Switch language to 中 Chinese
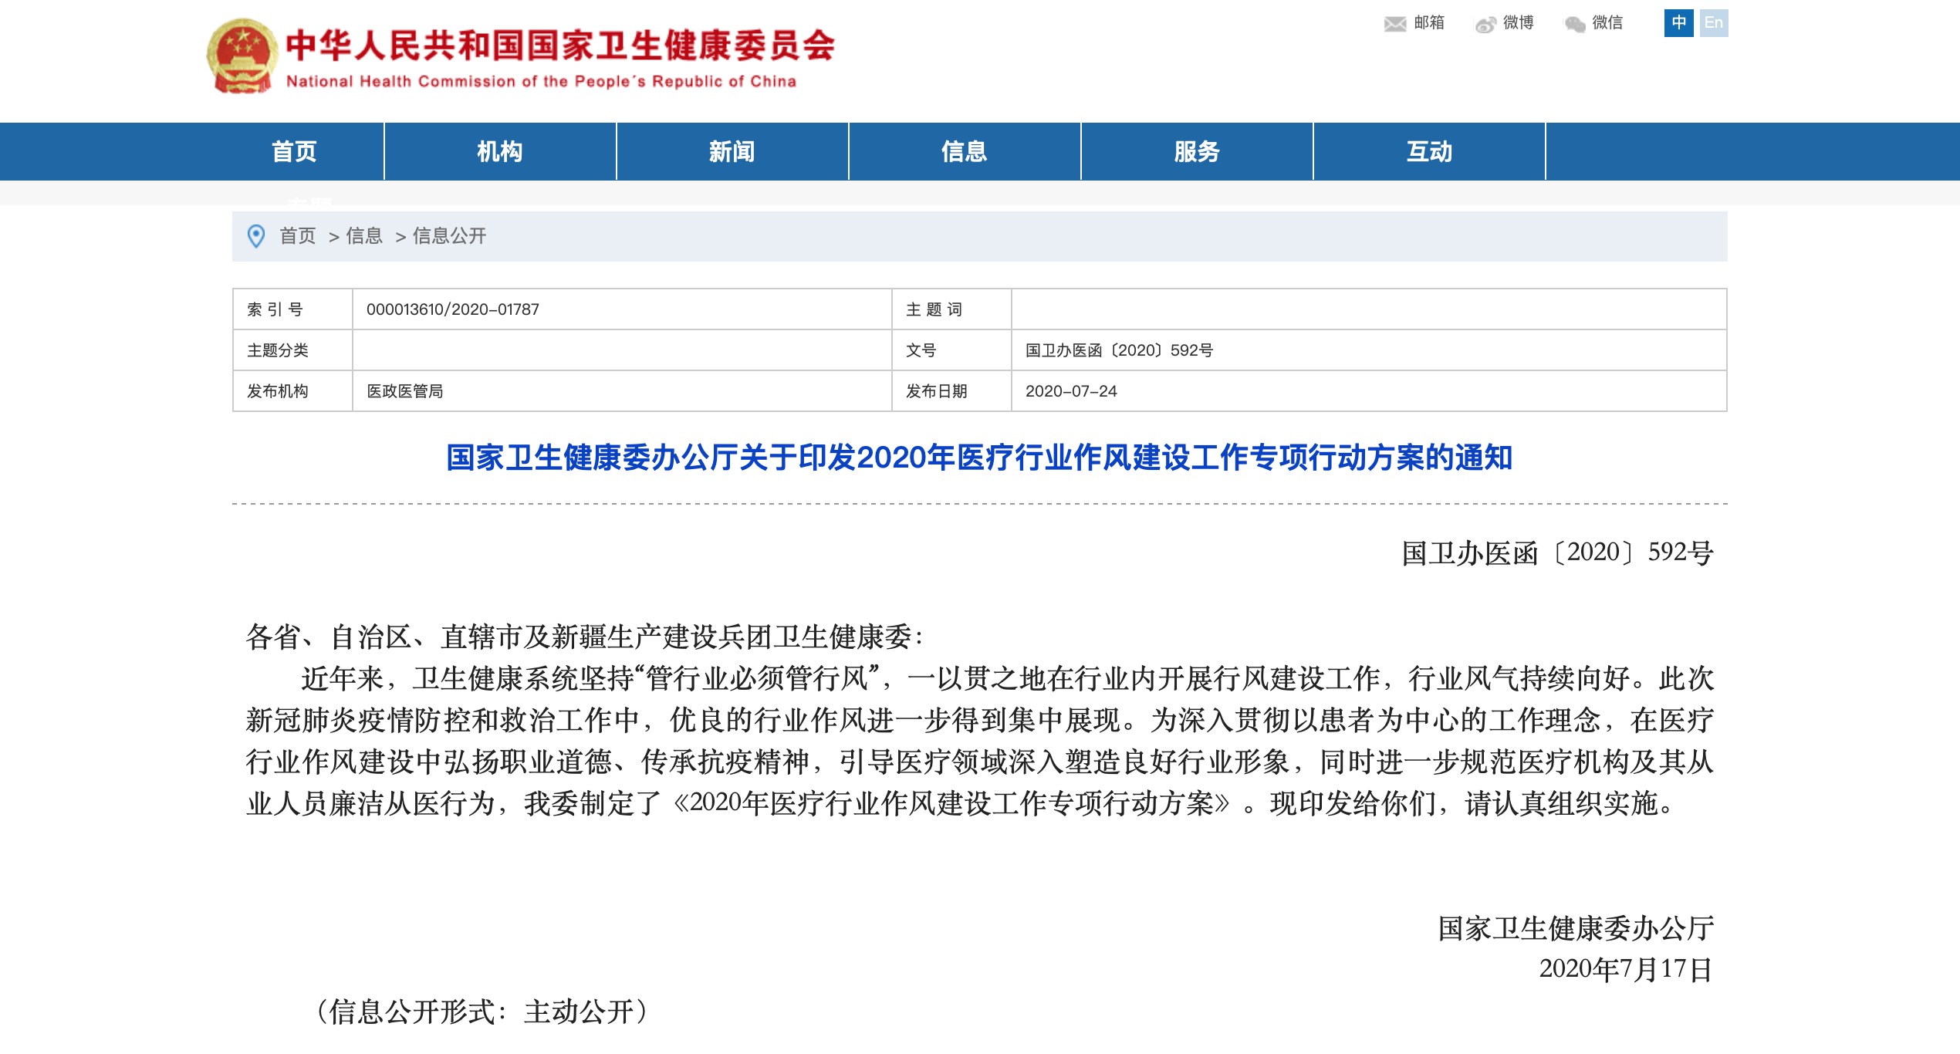Screen dimensions: 1960x1054 tap(1678, 23)
